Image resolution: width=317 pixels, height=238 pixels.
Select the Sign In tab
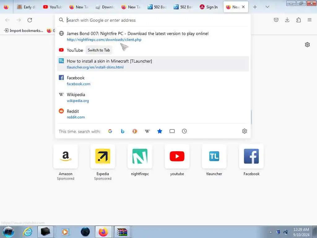(210, 7)
